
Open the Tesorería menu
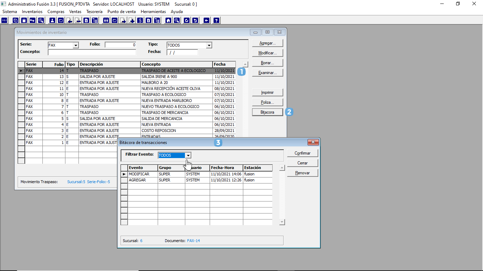94,12
